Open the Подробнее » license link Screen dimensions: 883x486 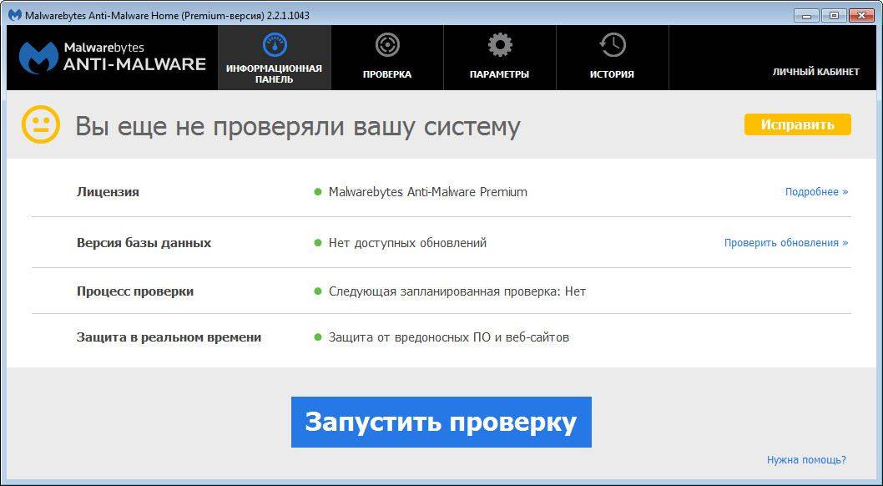tap(816, 192)
